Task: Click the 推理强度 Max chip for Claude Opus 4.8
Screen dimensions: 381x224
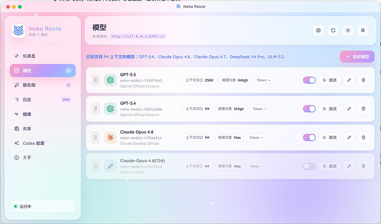Action: tap(229, 137)
